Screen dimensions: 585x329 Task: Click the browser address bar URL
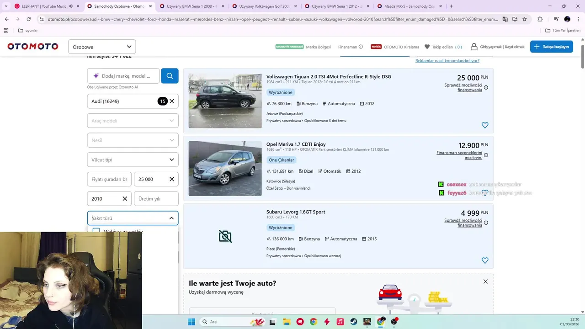272,19
